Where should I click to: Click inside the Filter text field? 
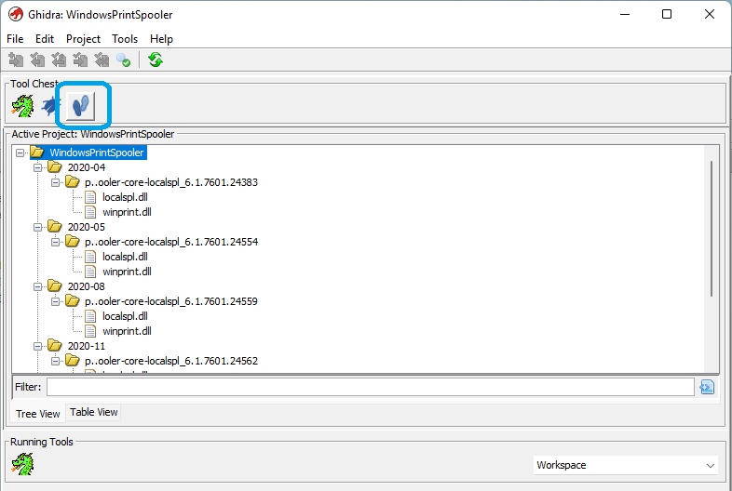(x=371, y=387)
